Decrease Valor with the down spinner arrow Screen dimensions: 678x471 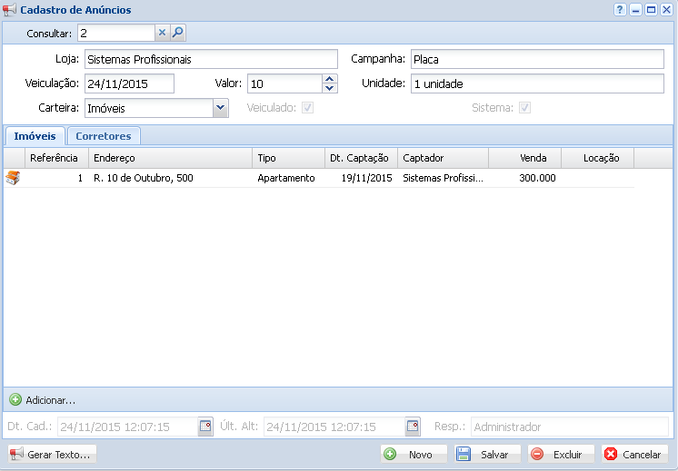tap(330, 88)
